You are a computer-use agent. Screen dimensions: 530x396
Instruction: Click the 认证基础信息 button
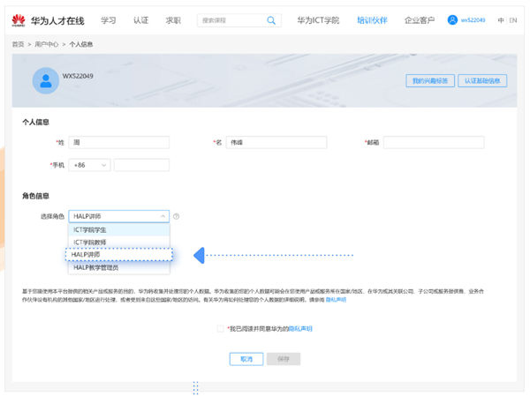point(482,80)
